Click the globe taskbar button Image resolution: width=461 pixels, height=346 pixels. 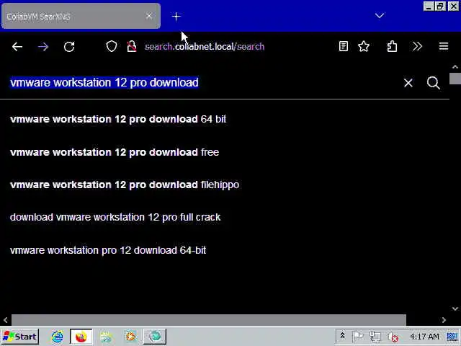pos(155,337)
